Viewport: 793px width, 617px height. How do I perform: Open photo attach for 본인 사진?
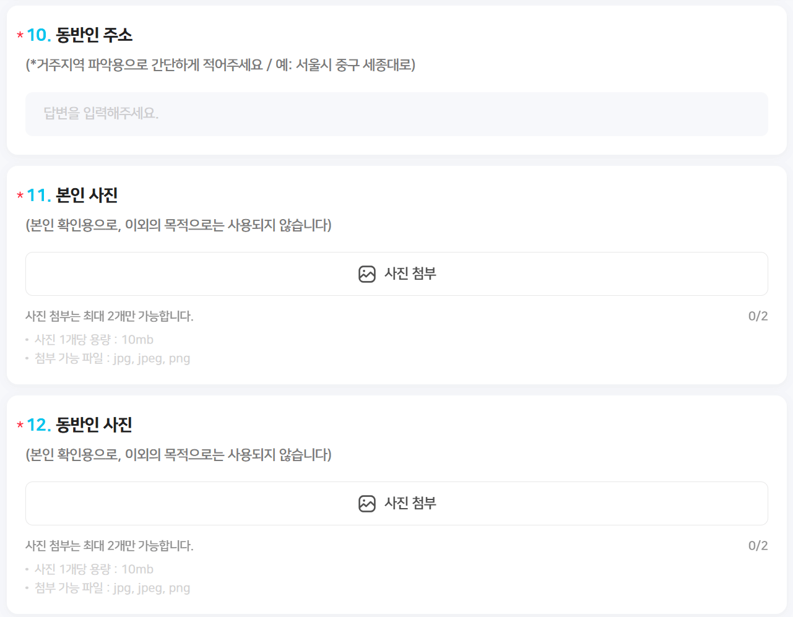pyautogui.click(x=396, y=273)
